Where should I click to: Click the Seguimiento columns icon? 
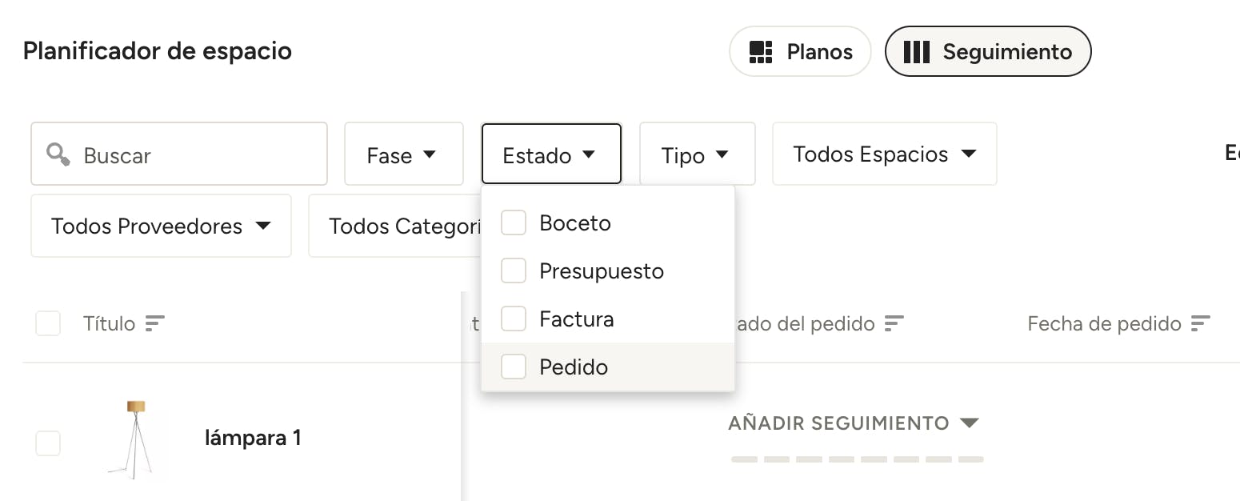coord(916,52)
